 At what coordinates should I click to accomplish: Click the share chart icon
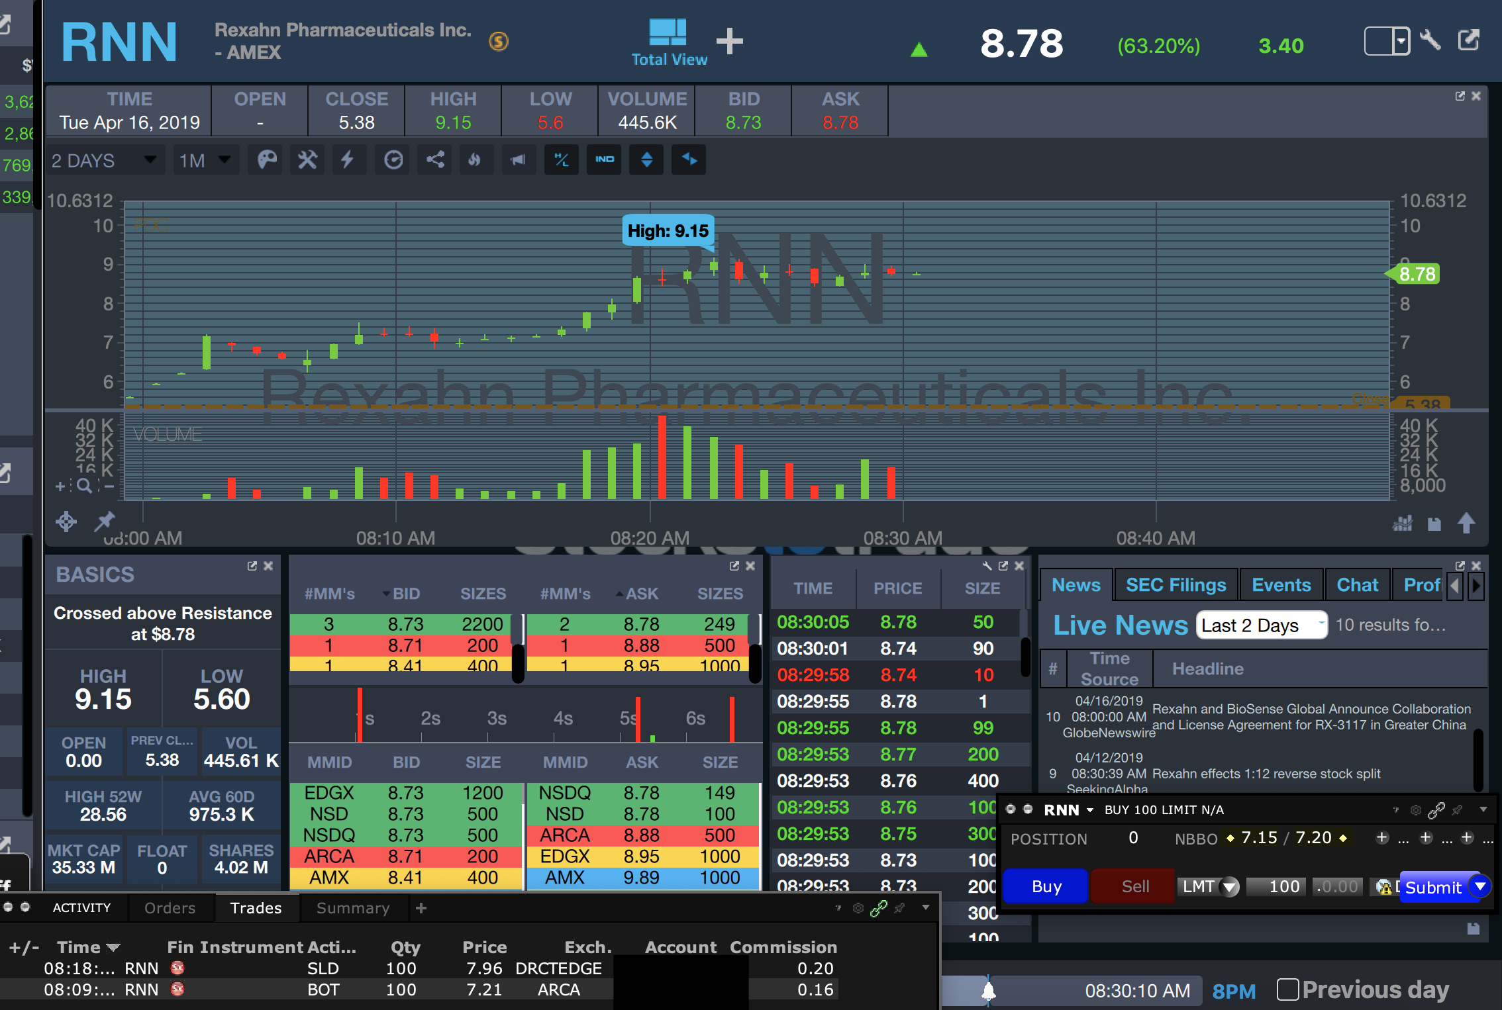(435, 160)
